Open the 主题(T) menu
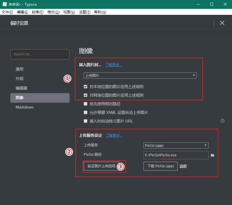The width and height of the screenshot is (232, 205). [x=84, y=12]
